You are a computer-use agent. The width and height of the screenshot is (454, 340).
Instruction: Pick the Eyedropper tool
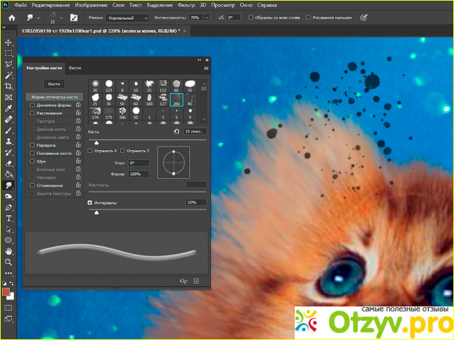[x=8, y=108]
